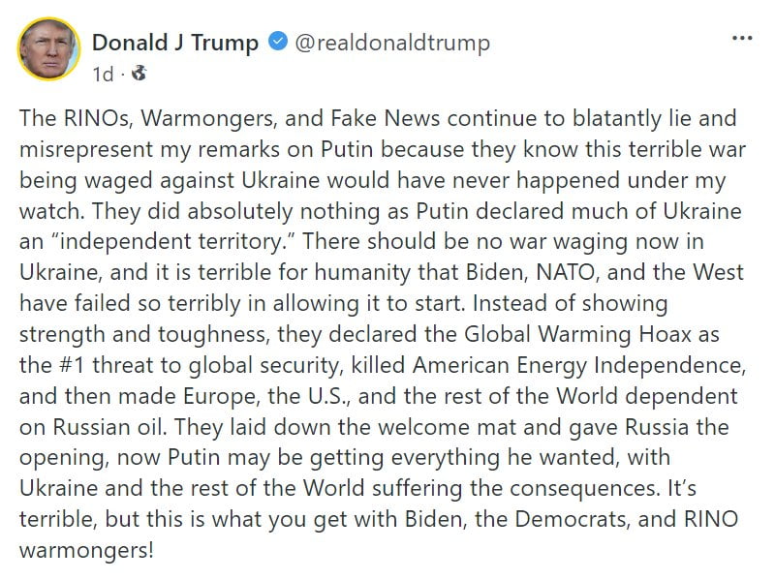This screenshot has height=580, width=775.
Task: Open the @realdonaldtrump handle link
Action: point(391,43)
